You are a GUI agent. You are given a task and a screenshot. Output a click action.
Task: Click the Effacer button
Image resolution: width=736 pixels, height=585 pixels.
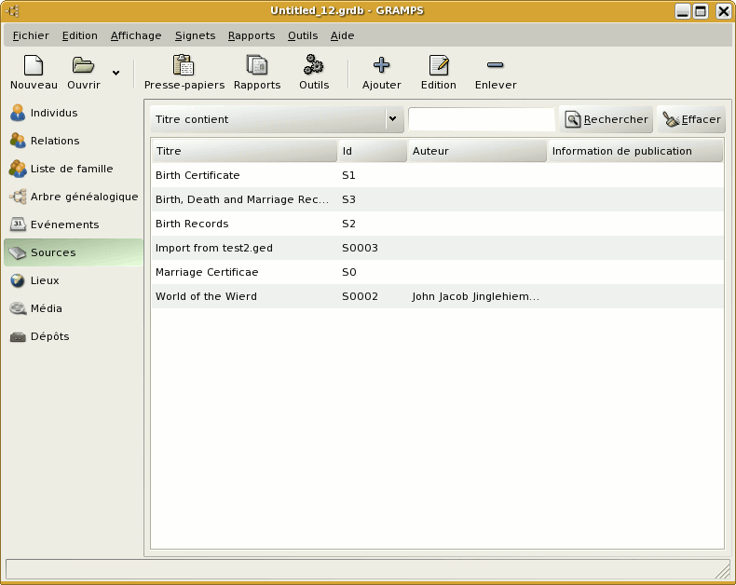point(691,119)
